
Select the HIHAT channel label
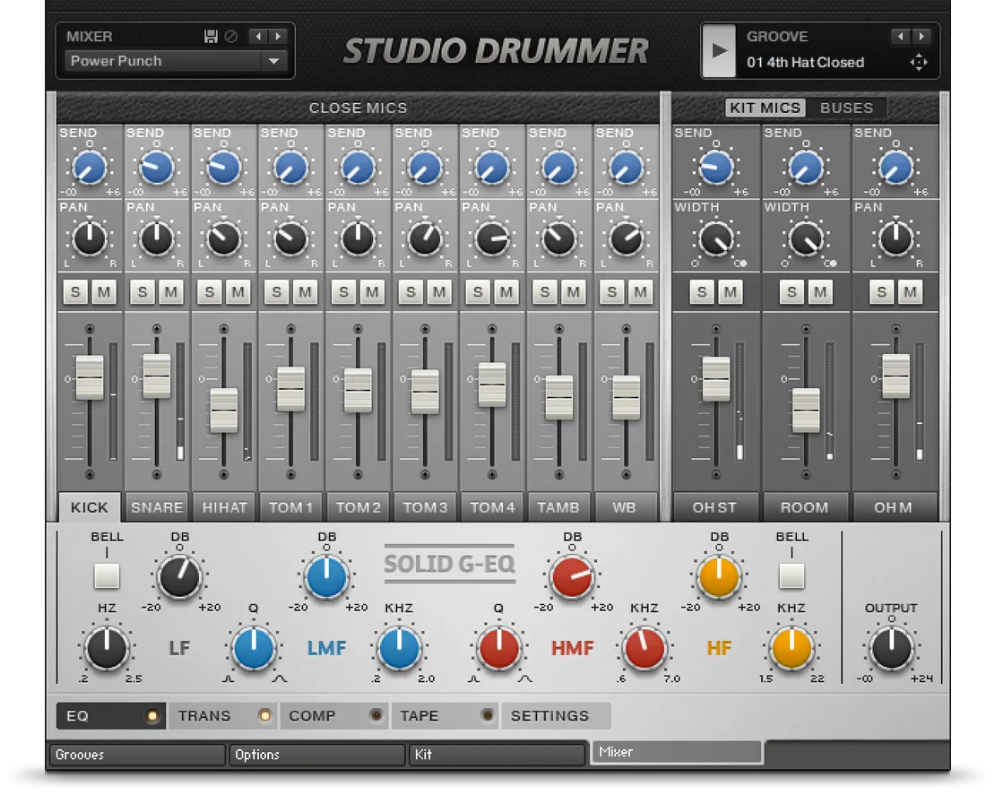(x=224, y=507)
